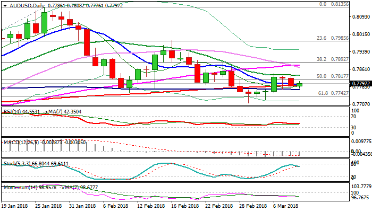Viewport: 372px width, 212px height.
Task: Click the 28 Feb 2018 date label
Action: coord(253,206)
